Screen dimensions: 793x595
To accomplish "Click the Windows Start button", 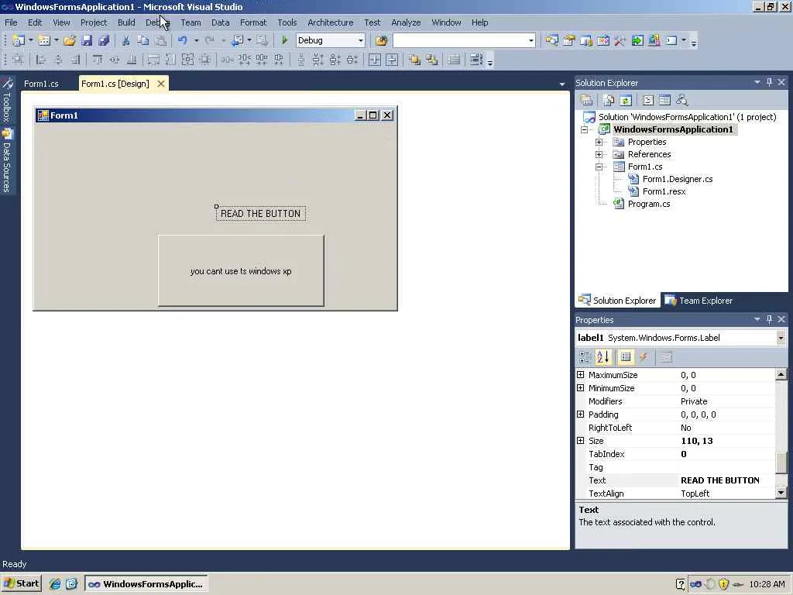I will pos(21,584).
